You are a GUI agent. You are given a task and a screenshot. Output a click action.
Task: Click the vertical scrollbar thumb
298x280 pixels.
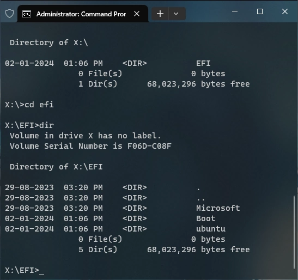pyautogui.click(x=294, y=232)
